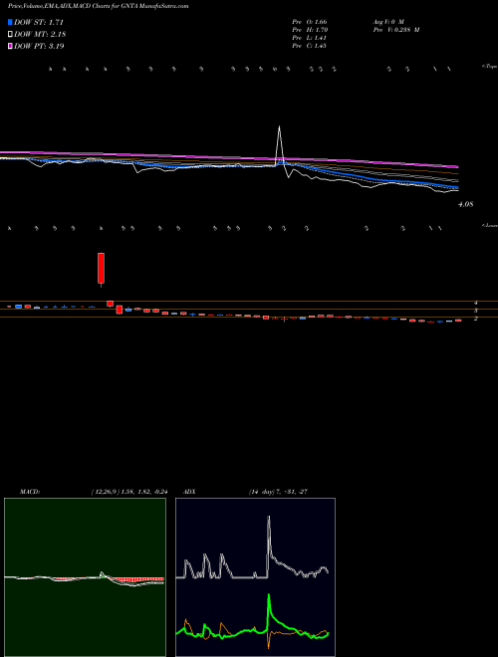This screenshot has height=657, width=498.
Task: Click the 'MACD:' panel heading
Action: click(x=30, y=491)
